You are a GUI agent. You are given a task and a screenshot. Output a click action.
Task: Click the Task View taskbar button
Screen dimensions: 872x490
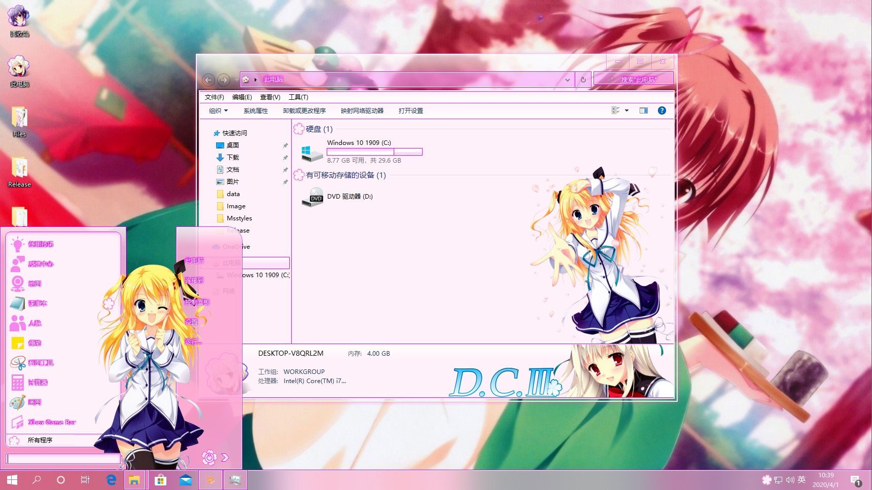(85, 479)
